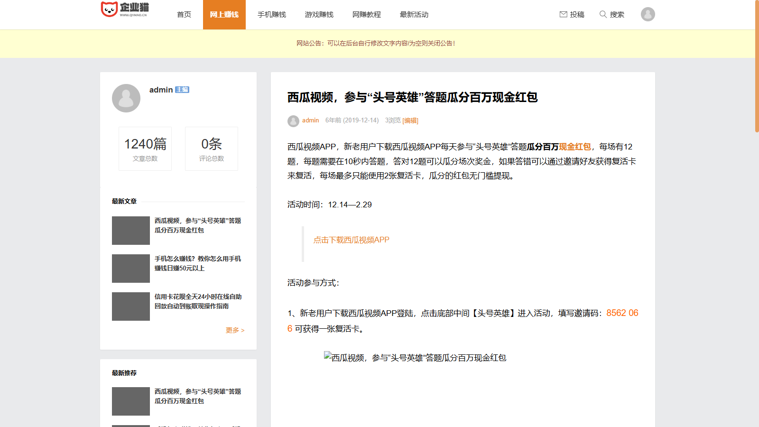Go to 首页 in navigation
The width and height of the screenshot is (759, 427).
(x=184, y=15)
